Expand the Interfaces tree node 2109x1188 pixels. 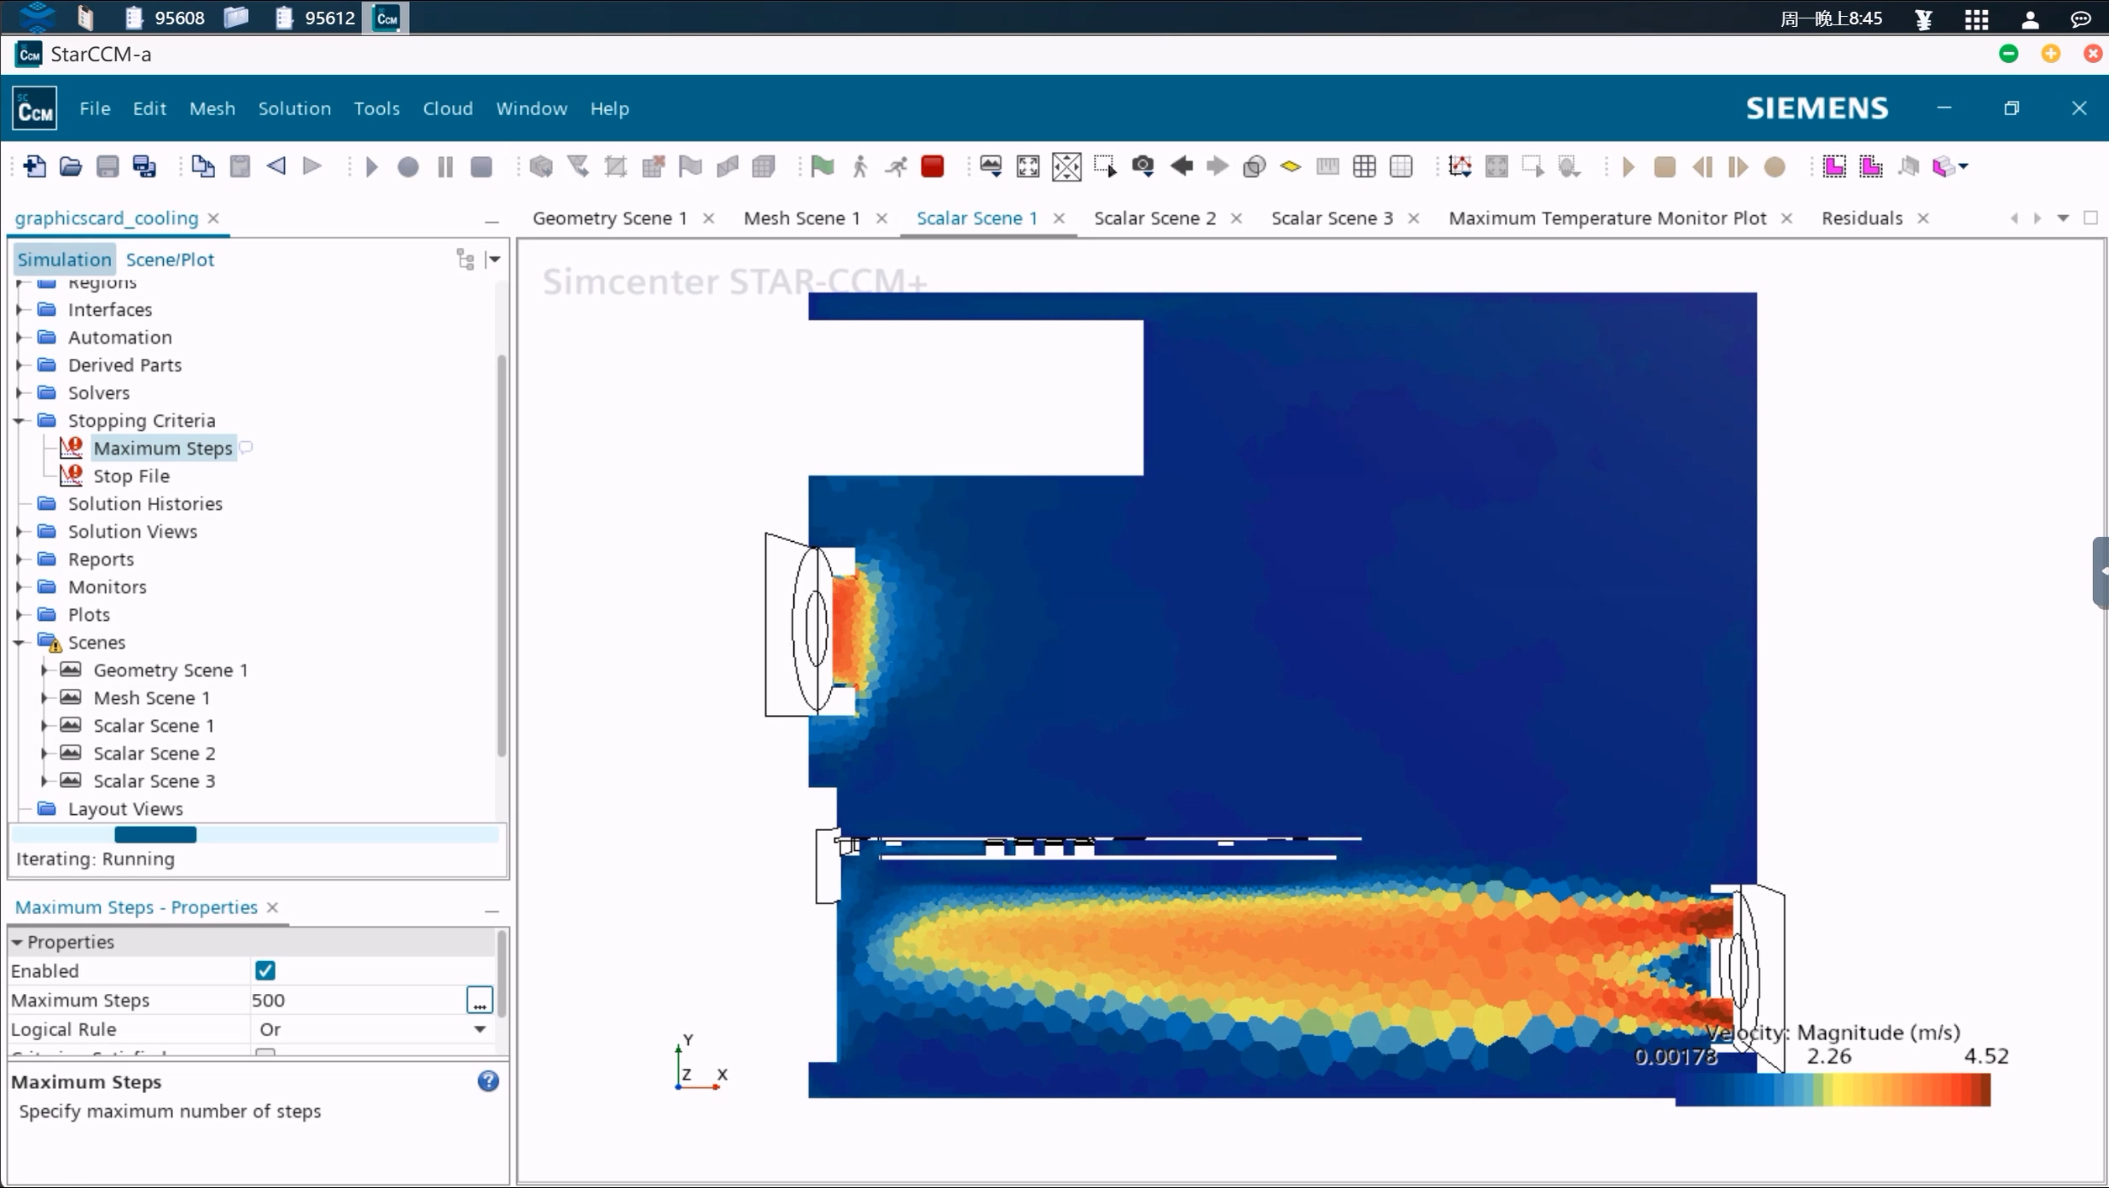(x=19, y=309)
